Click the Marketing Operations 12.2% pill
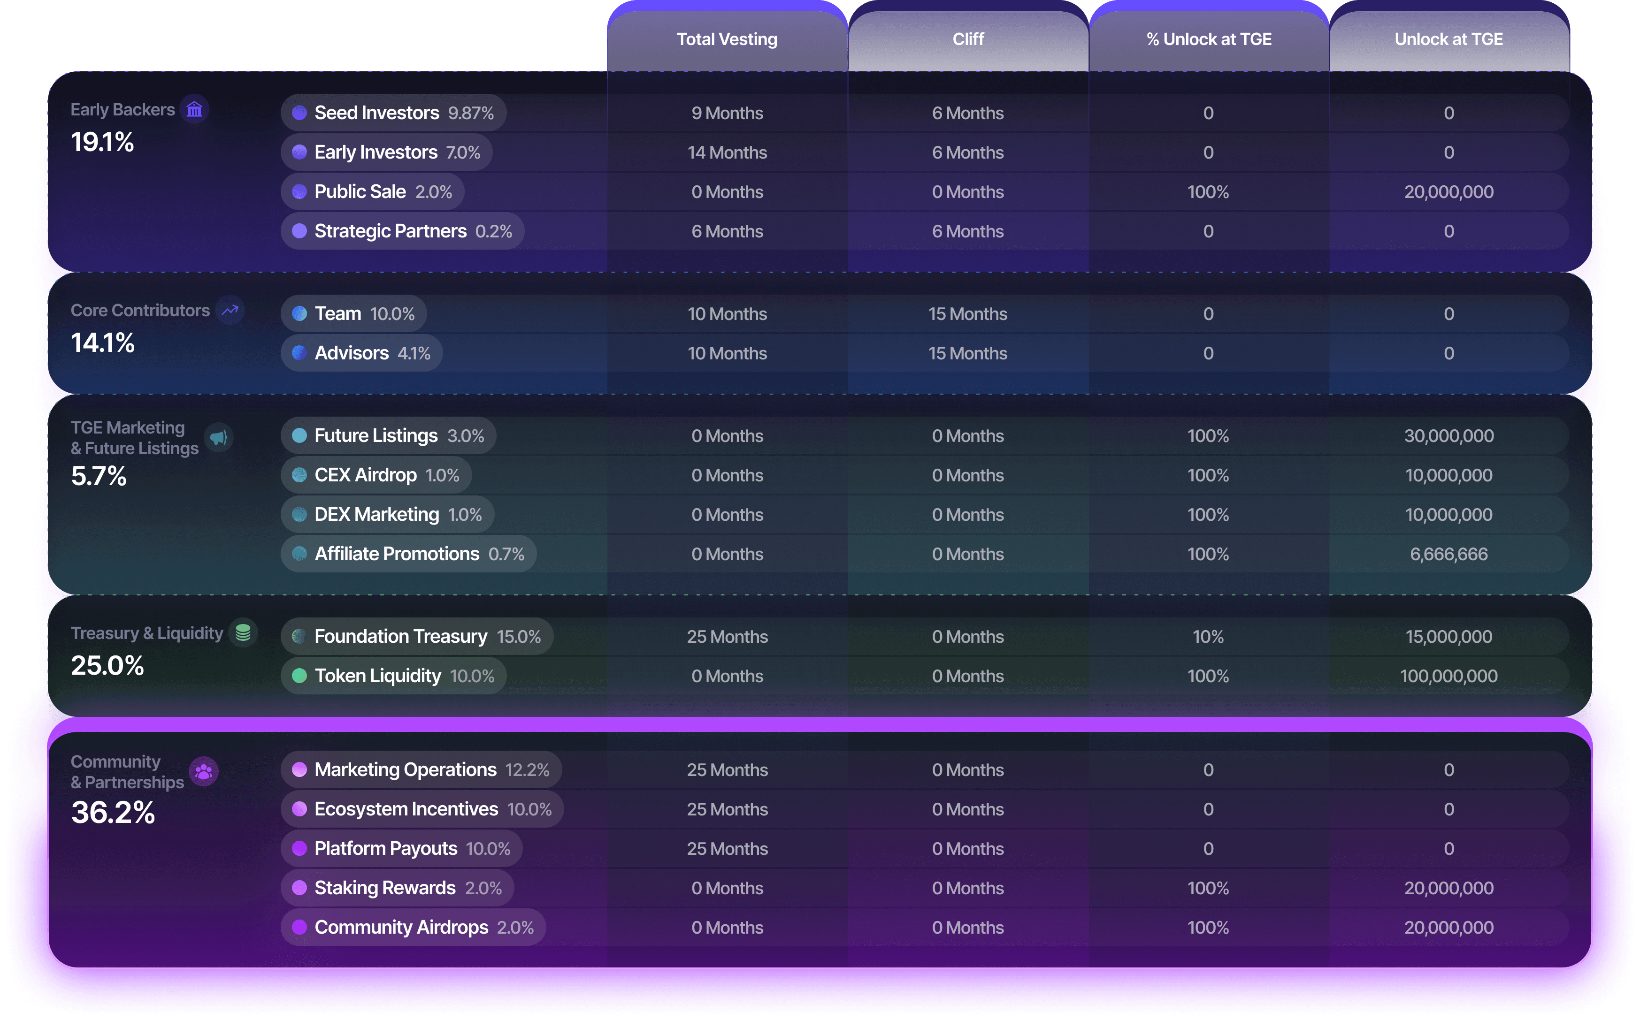Screen dimensions: 1640x1020 click(421, 770)
